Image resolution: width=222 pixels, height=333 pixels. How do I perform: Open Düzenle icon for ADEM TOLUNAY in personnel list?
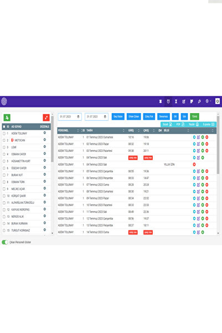click(x=45, y=133)
